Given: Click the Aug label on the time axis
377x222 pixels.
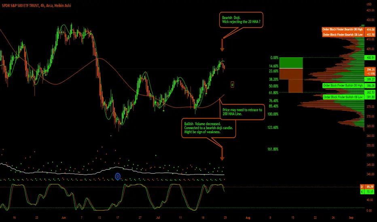Looking at the screenshot, I should pos(248,218).
